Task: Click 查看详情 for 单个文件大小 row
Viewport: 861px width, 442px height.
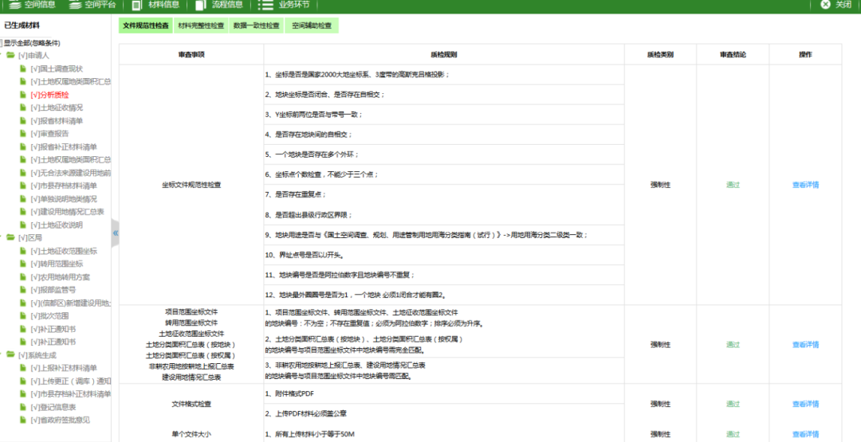Action: click(805, 434)
